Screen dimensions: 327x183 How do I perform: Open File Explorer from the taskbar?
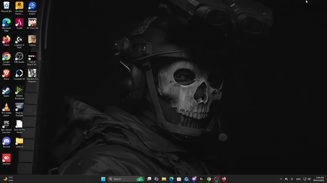click(x=164, y=179)
